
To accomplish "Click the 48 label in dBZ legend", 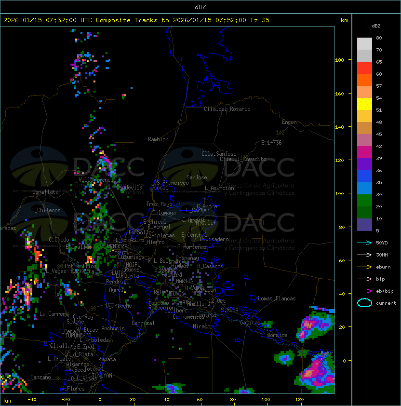I will (x=379, y=122).
